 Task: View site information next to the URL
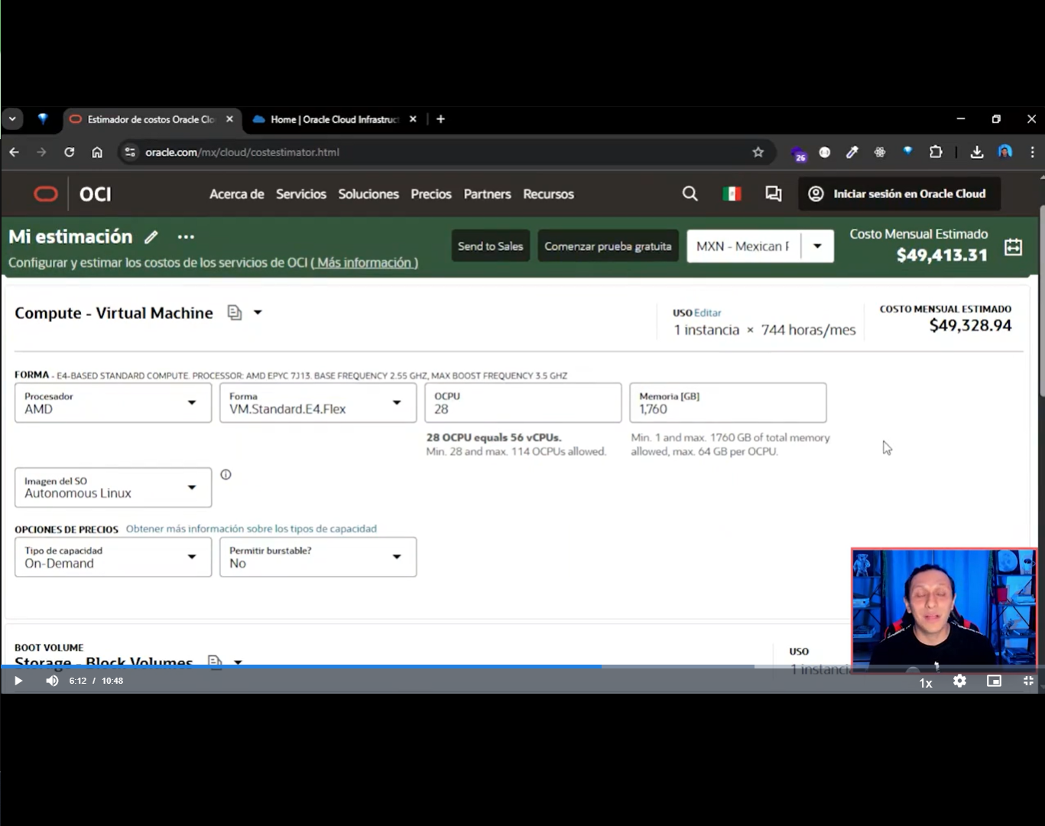coord(130,152)
